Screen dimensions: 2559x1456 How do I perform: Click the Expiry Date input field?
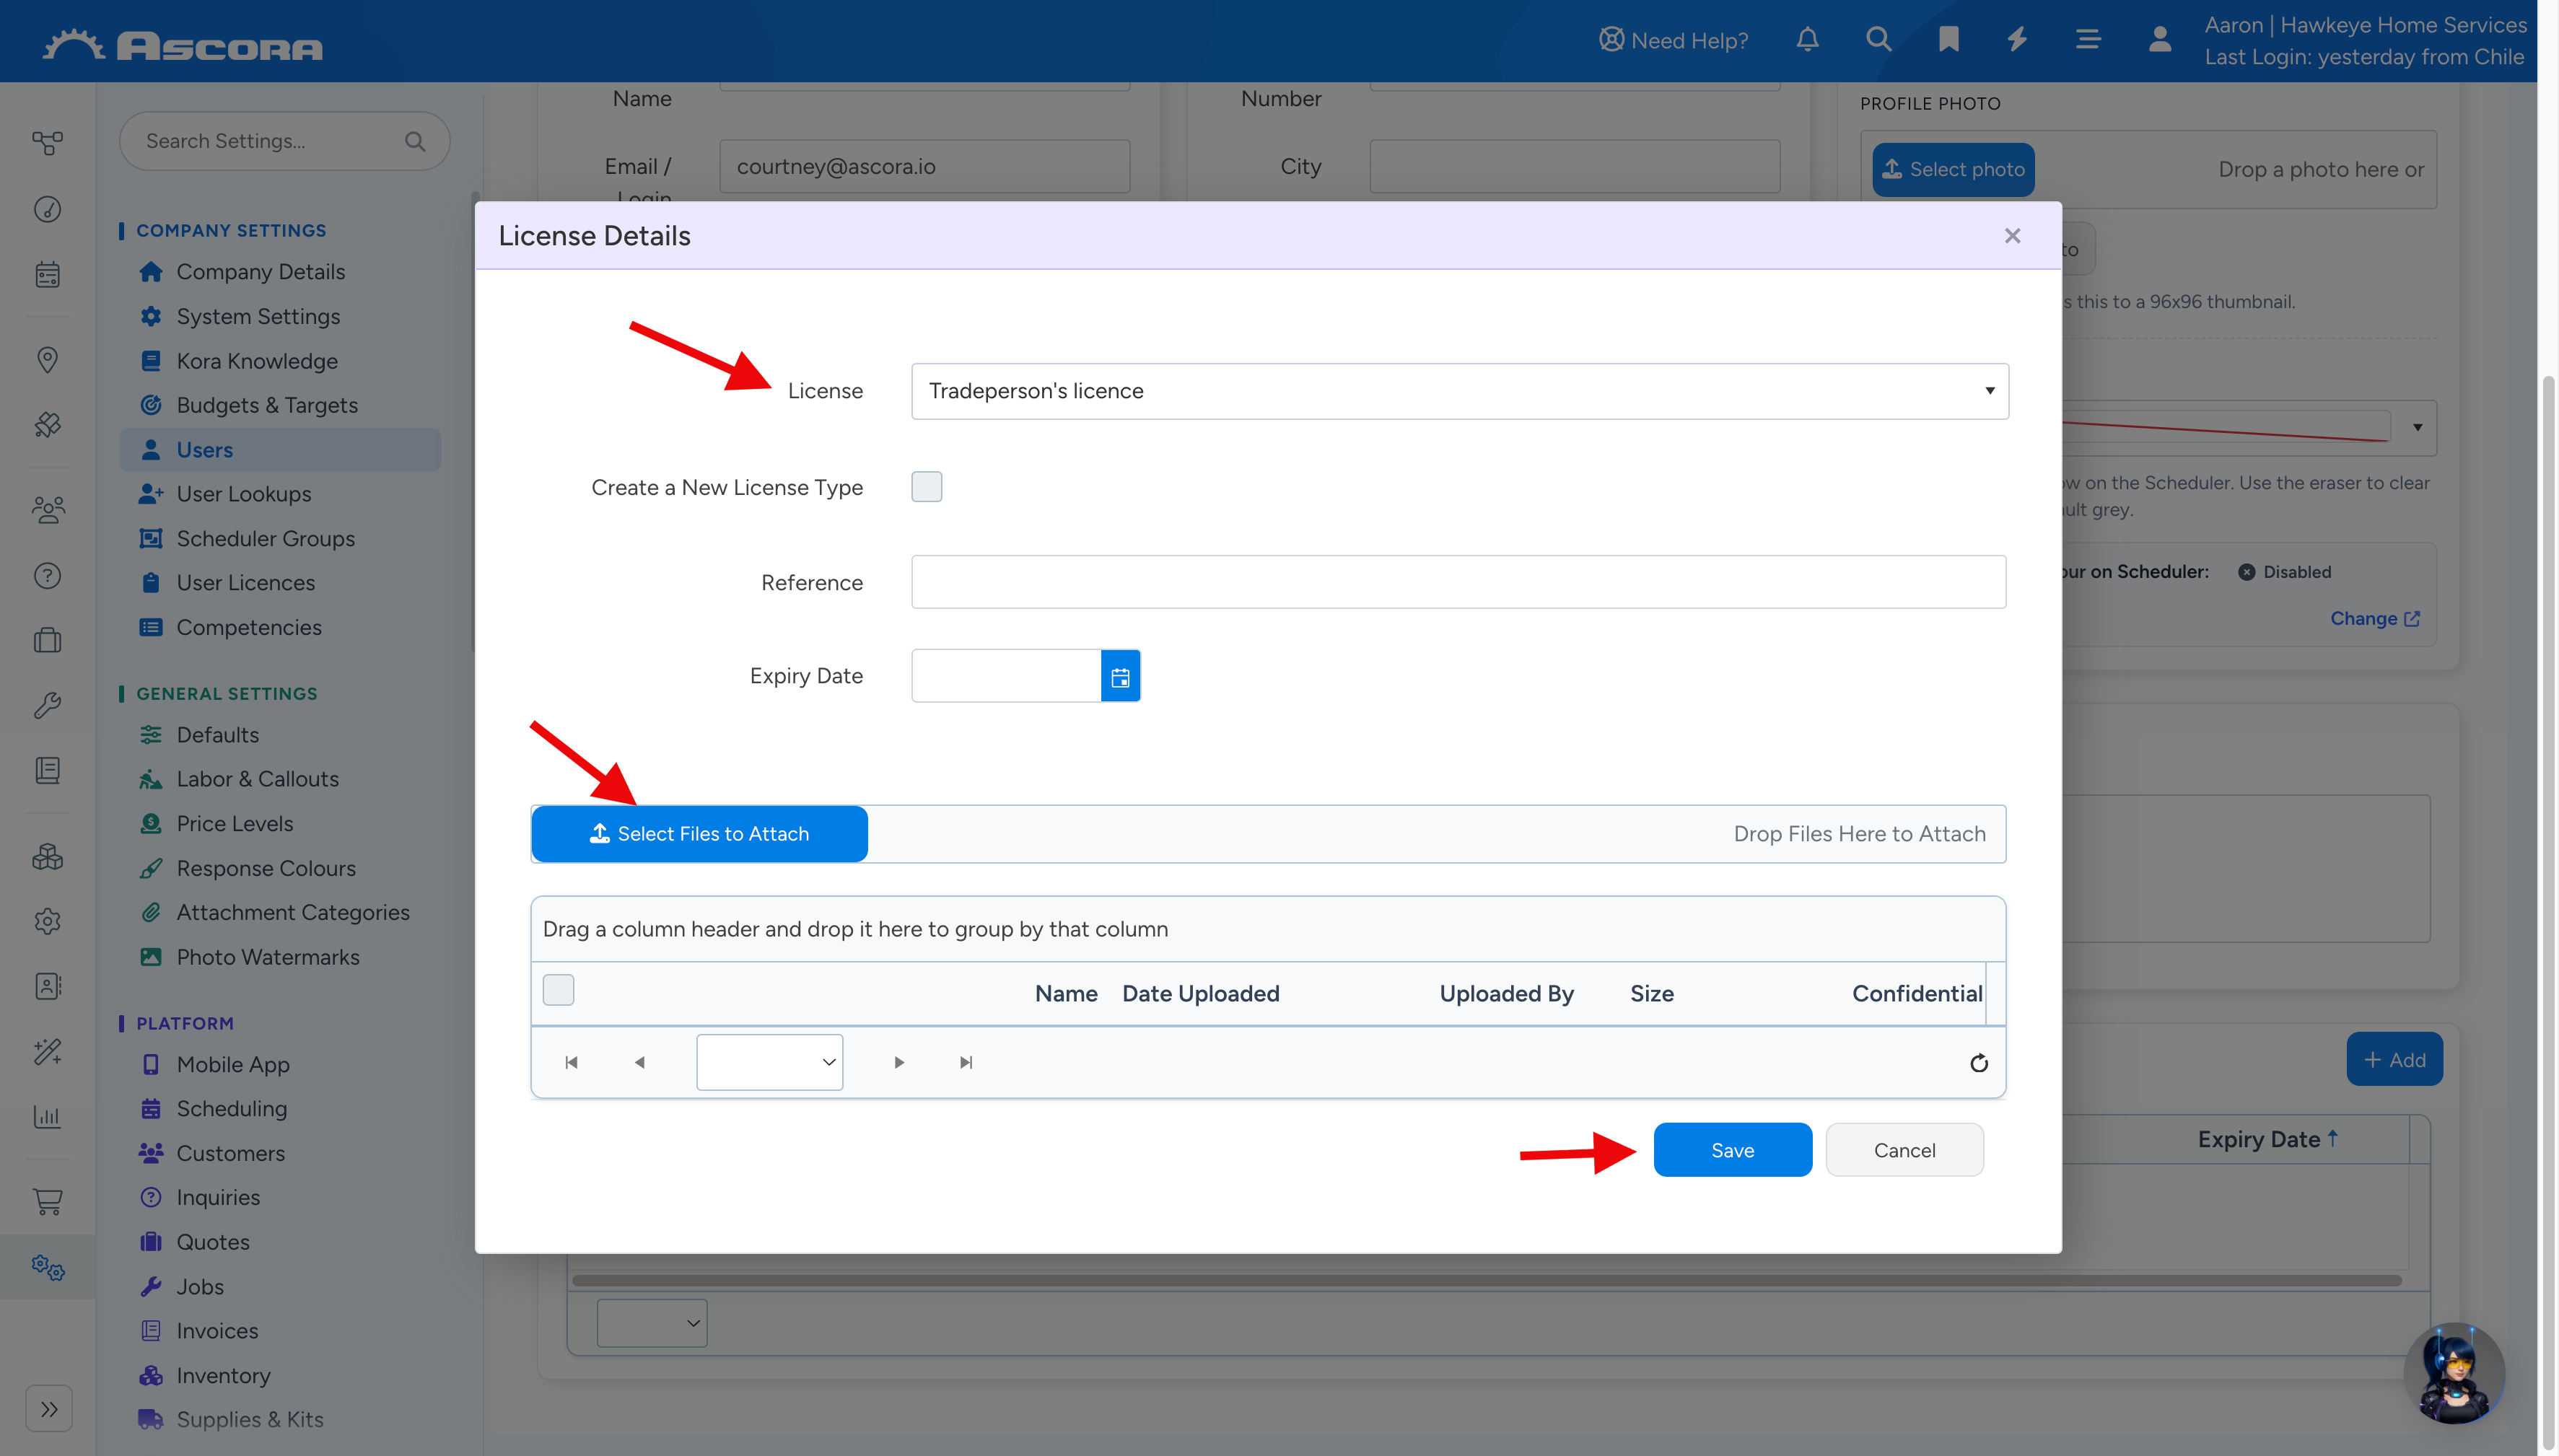[x=1006, y=676]
